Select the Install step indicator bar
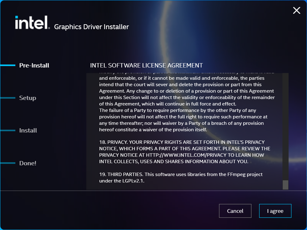 click(9, 130)
